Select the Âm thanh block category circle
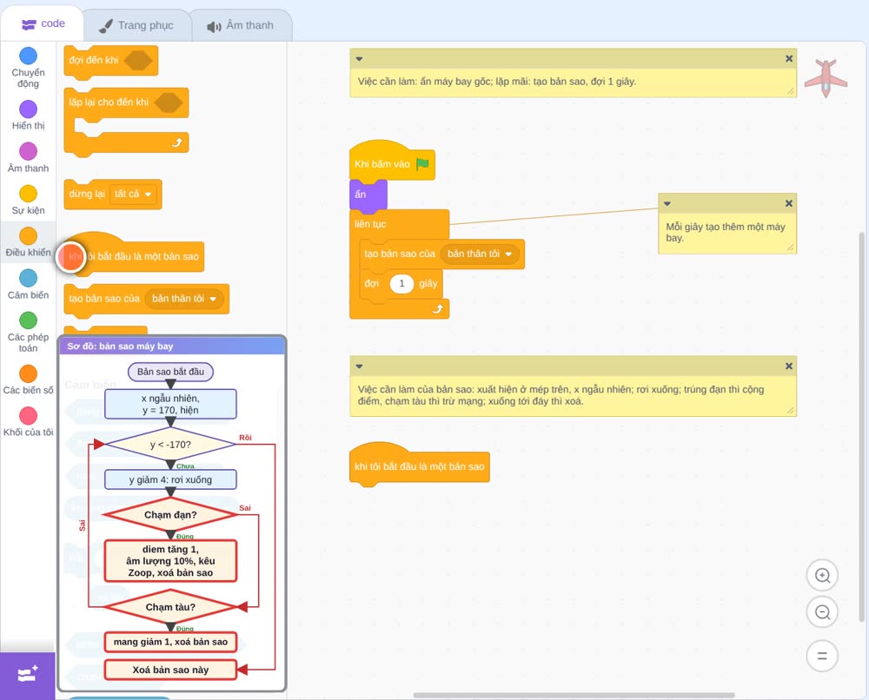 29,151
